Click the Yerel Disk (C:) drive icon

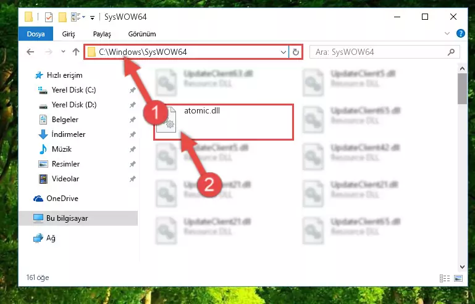43,90
